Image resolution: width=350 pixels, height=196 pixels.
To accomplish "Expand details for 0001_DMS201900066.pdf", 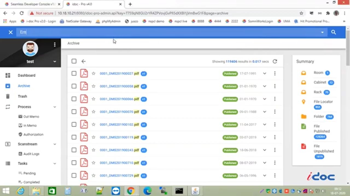I will point(264,99).
